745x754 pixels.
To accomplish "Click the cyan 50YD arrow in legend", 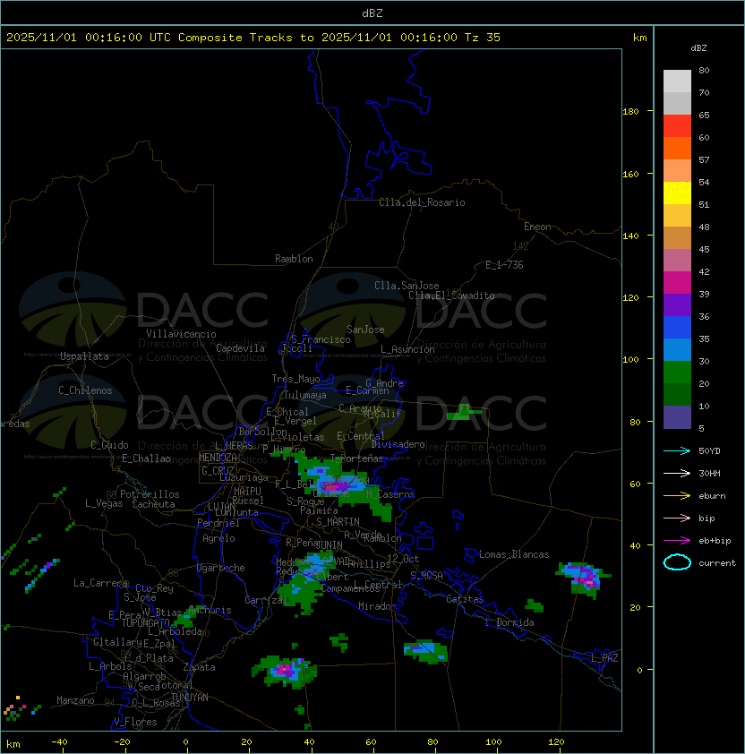I will [x=677, y=450].
